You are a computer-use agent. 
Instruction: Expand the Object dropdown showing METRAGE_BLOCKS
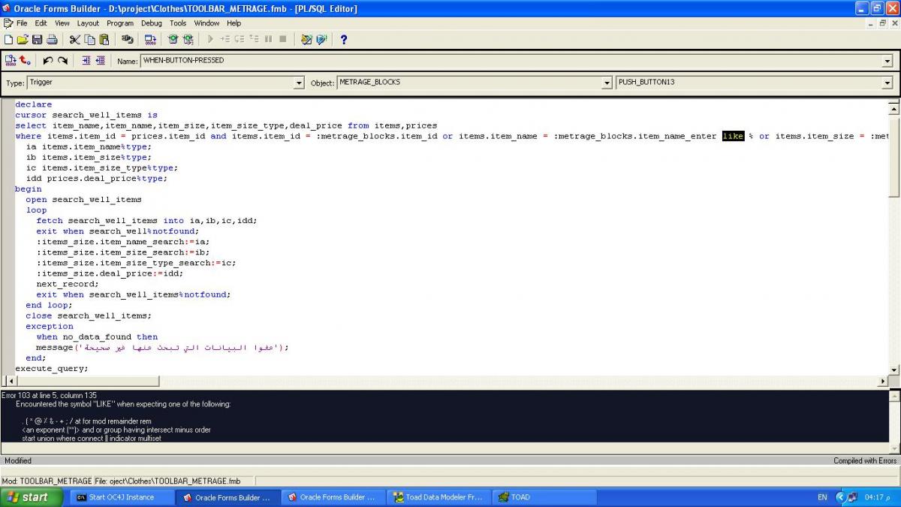607,83
